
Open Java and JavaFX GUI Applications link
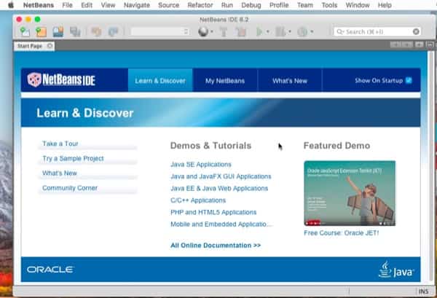[221, 176]
